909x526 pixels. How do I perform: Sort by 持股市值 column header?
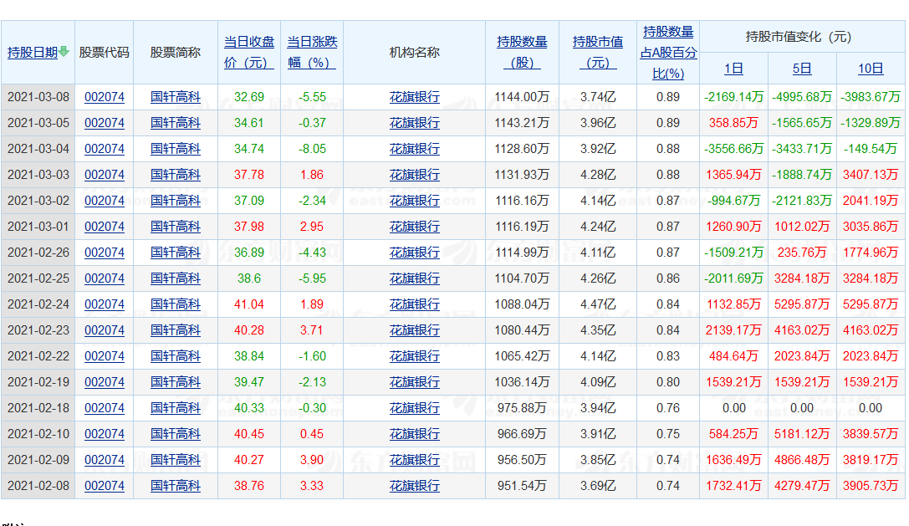tap(597, 52)
